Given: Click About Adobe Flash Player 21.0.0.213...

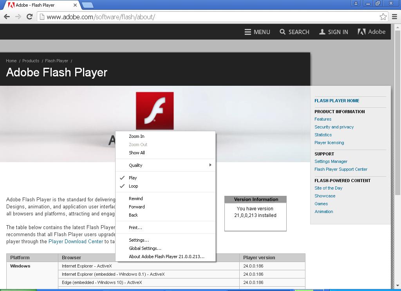Looking at the screenshot, I should 166,256.
